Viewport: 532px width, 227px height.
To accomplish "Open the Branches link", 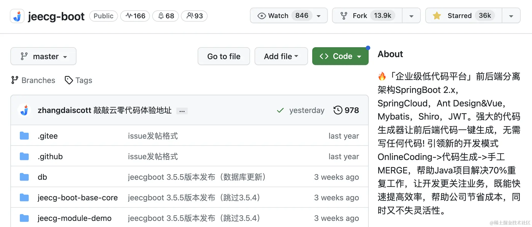I will (x=33, y=80).
